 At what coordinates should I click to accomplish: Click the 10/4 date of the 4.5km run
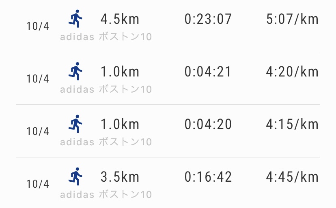38,26
